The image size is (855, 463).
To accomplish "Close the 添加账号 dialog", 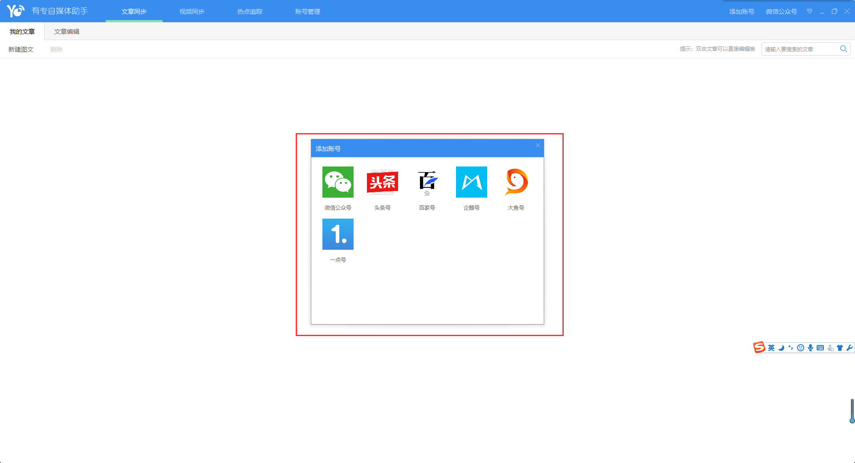I will pos(538,145).
